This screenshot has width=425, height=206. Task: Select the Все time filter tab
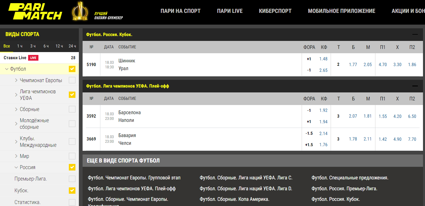[7, 46]
